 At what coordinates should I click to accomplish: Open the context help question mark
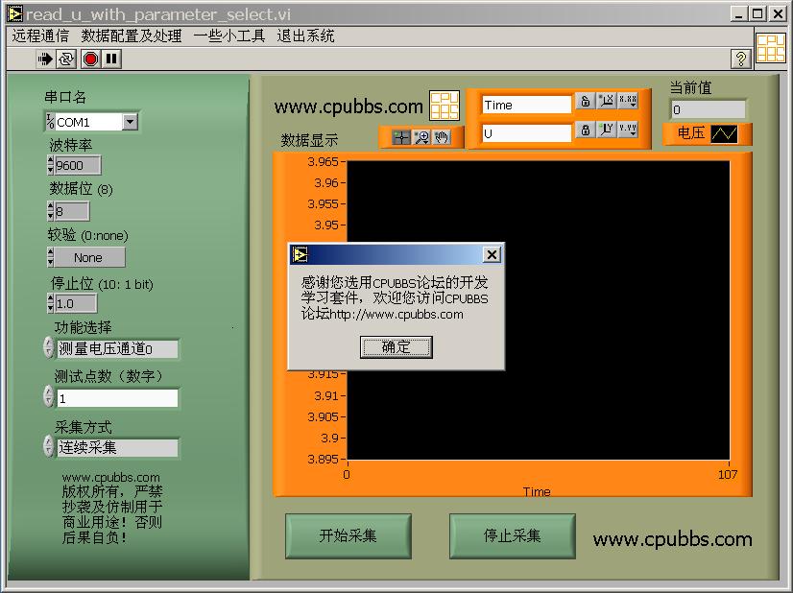741,59
